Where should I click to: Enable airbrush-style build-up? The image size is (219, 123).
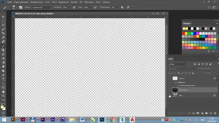pyautogui.click(x=95, y=7)
